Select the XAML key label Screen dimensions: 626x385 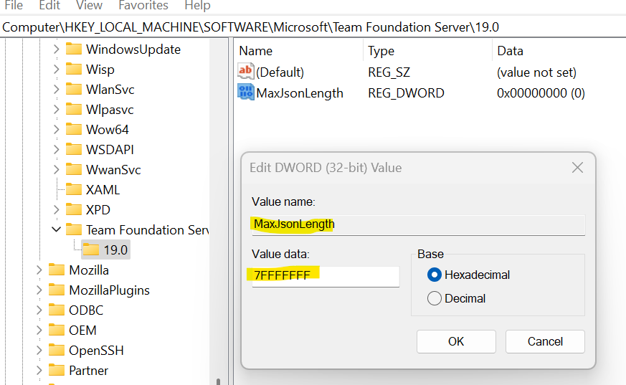[103, 189]
